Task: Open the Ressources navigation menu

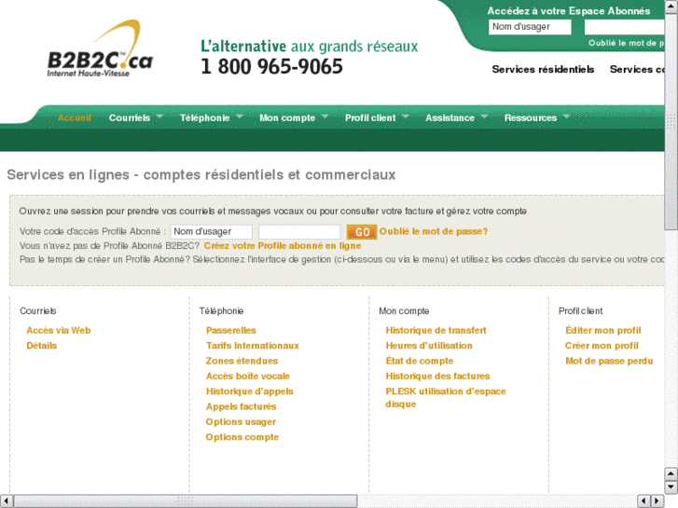Action: pyautogui.click(x=531, y=118)
